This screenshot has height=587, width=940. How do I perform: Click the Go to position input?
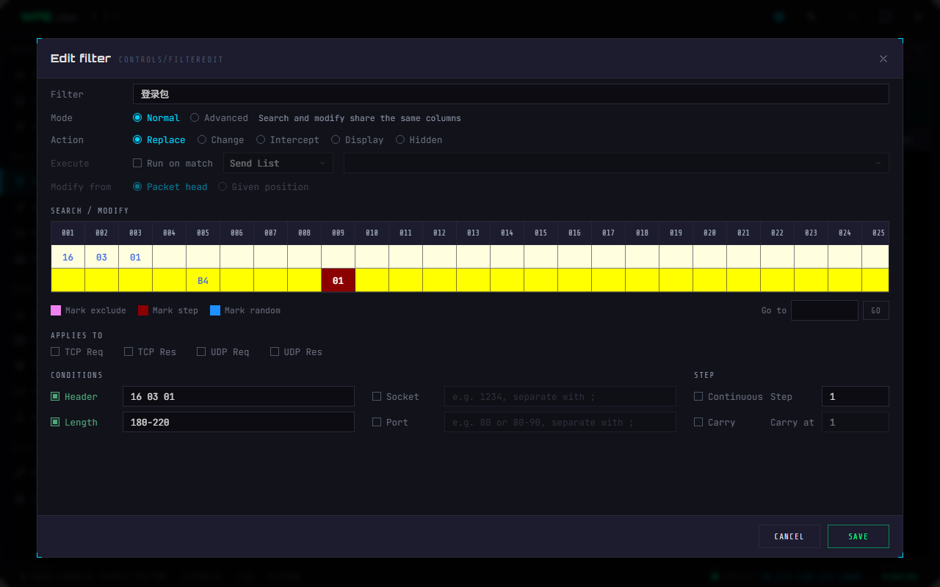click(825, 310)
